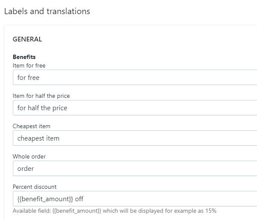257x220 pixels.
Task: Click the "Percent discount" field label
Action: tap(35, 187)
